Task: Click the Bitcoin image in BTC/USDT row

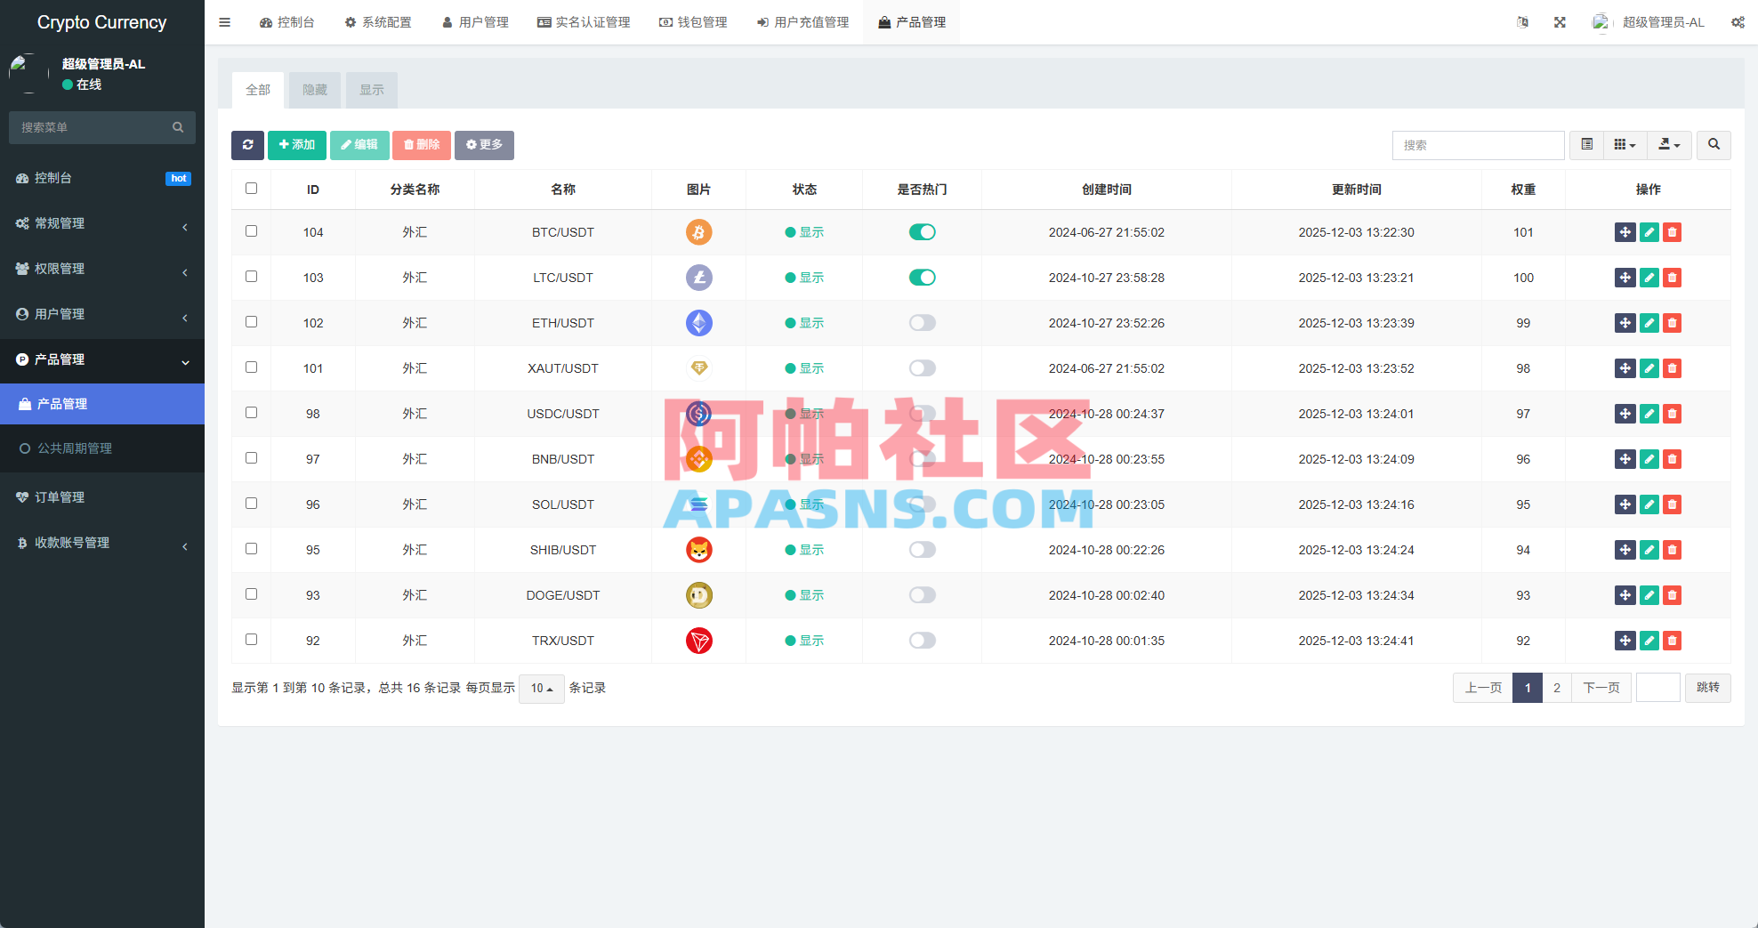Action: tap(699, 232)
